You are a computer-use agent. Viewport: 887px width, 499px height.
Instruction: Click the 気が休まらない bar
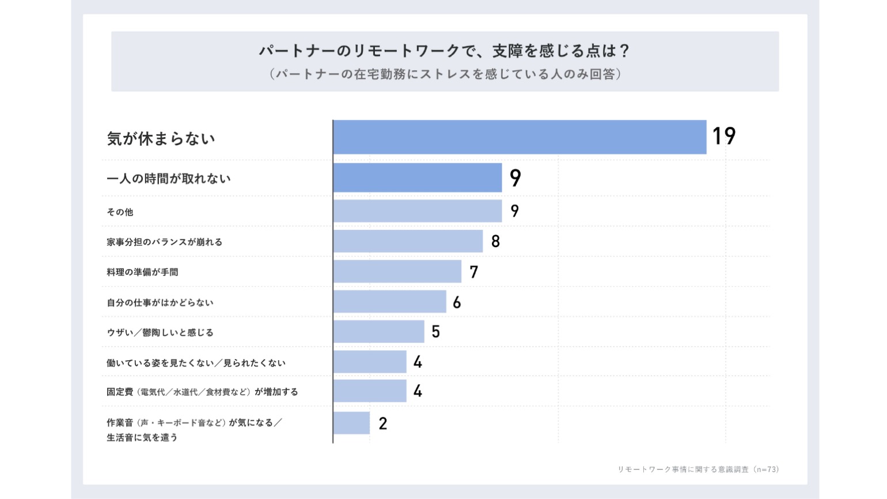click(x=520, y=137)
